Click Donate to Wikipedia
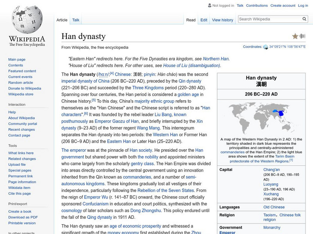The image size is (313, 234). 25,88
